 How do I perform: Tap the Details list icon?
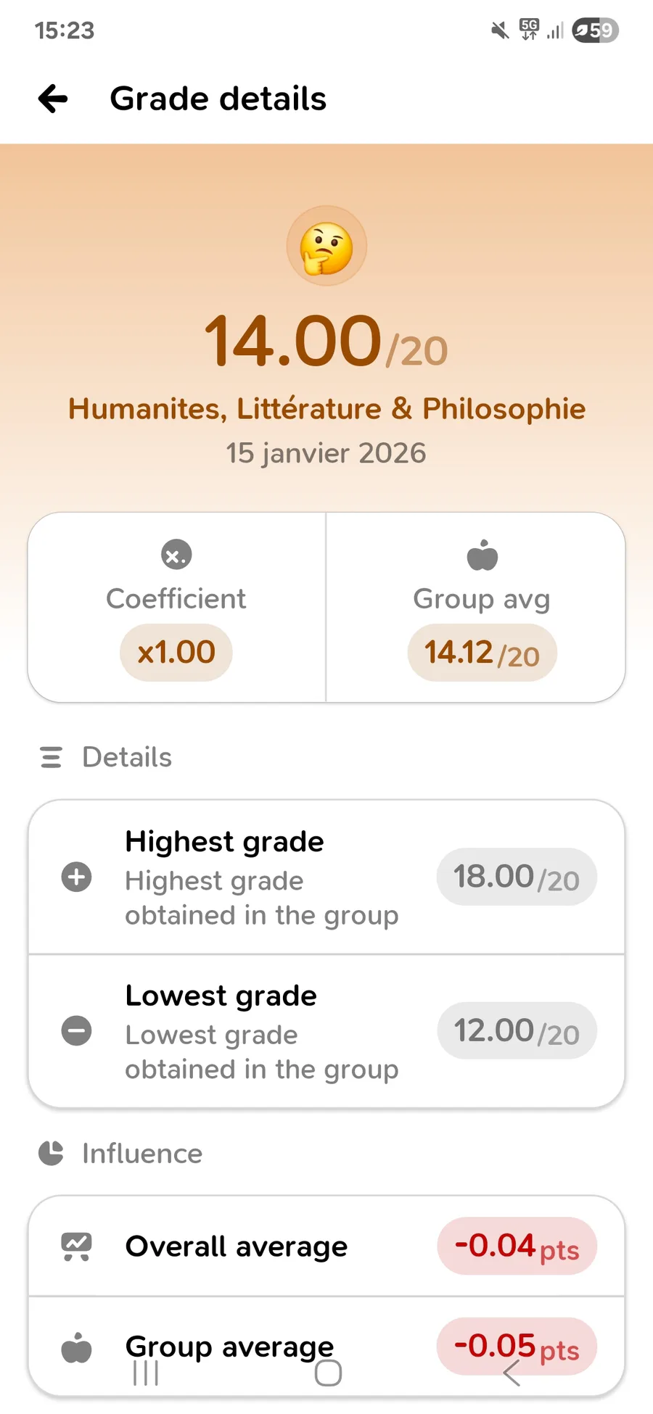(51, 757)
